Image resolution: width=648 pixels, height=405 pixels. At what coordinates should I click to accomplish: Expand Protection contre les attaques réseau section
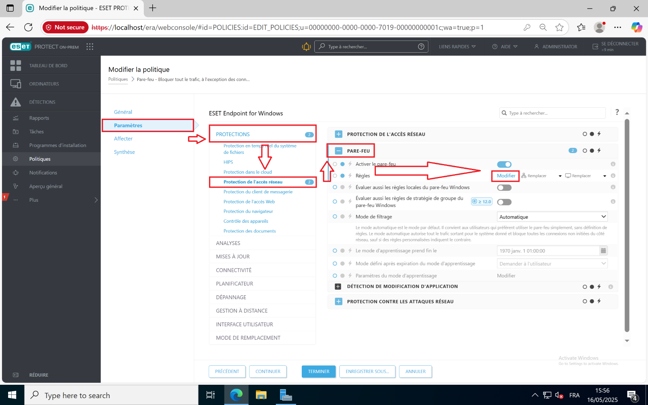point(339,301)
